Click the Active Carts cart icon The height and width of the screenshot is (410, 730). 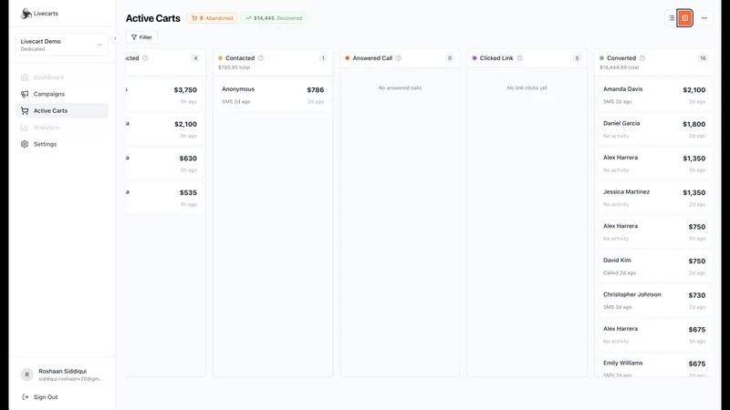click(x=25, y=110)
